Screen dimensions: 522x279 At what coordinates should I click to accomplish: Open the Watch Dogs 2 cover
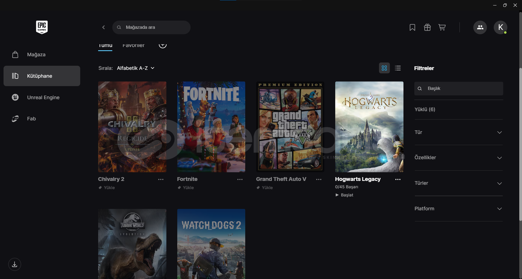coord(211,244)
